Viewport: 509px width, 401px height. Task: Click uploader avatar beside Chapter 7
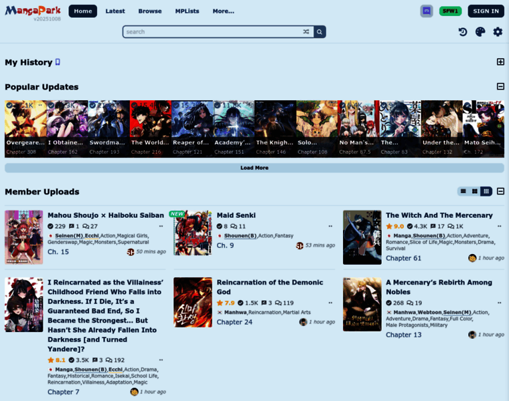[134, 392]
